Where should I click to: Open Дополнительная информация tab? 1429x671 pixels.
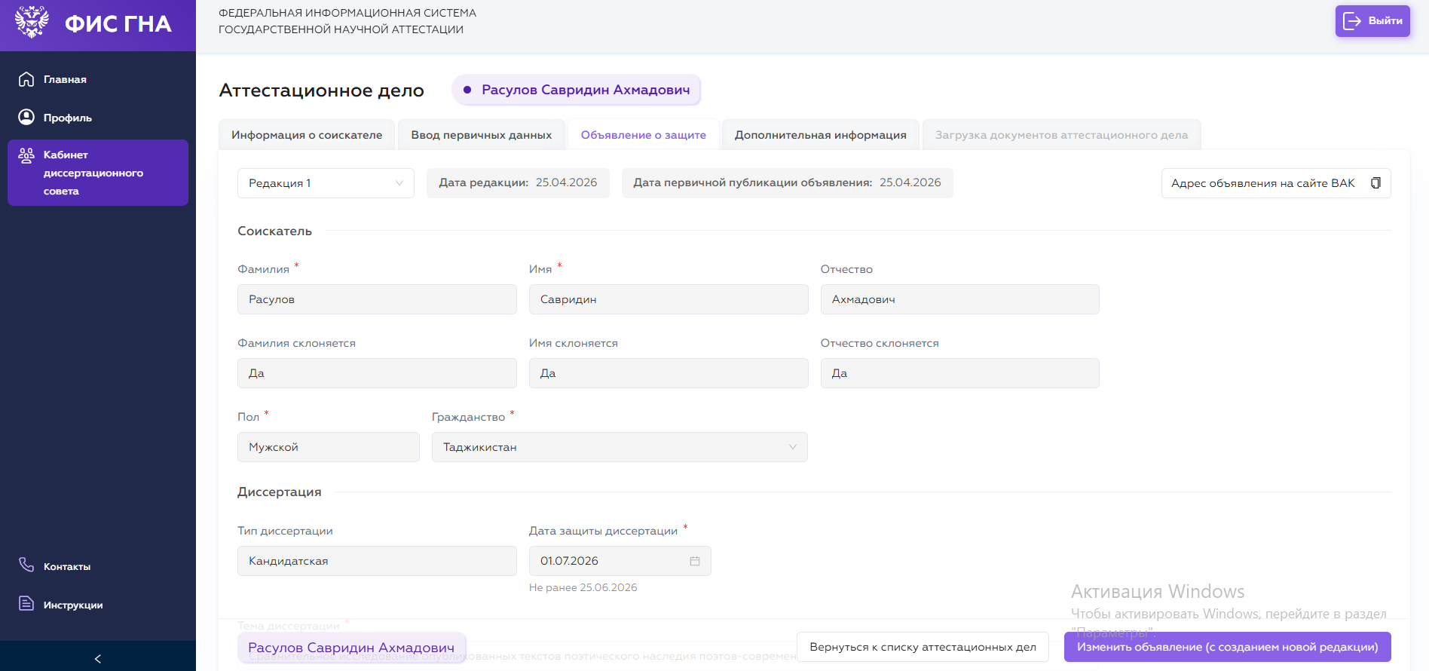(x=821, y=135)
